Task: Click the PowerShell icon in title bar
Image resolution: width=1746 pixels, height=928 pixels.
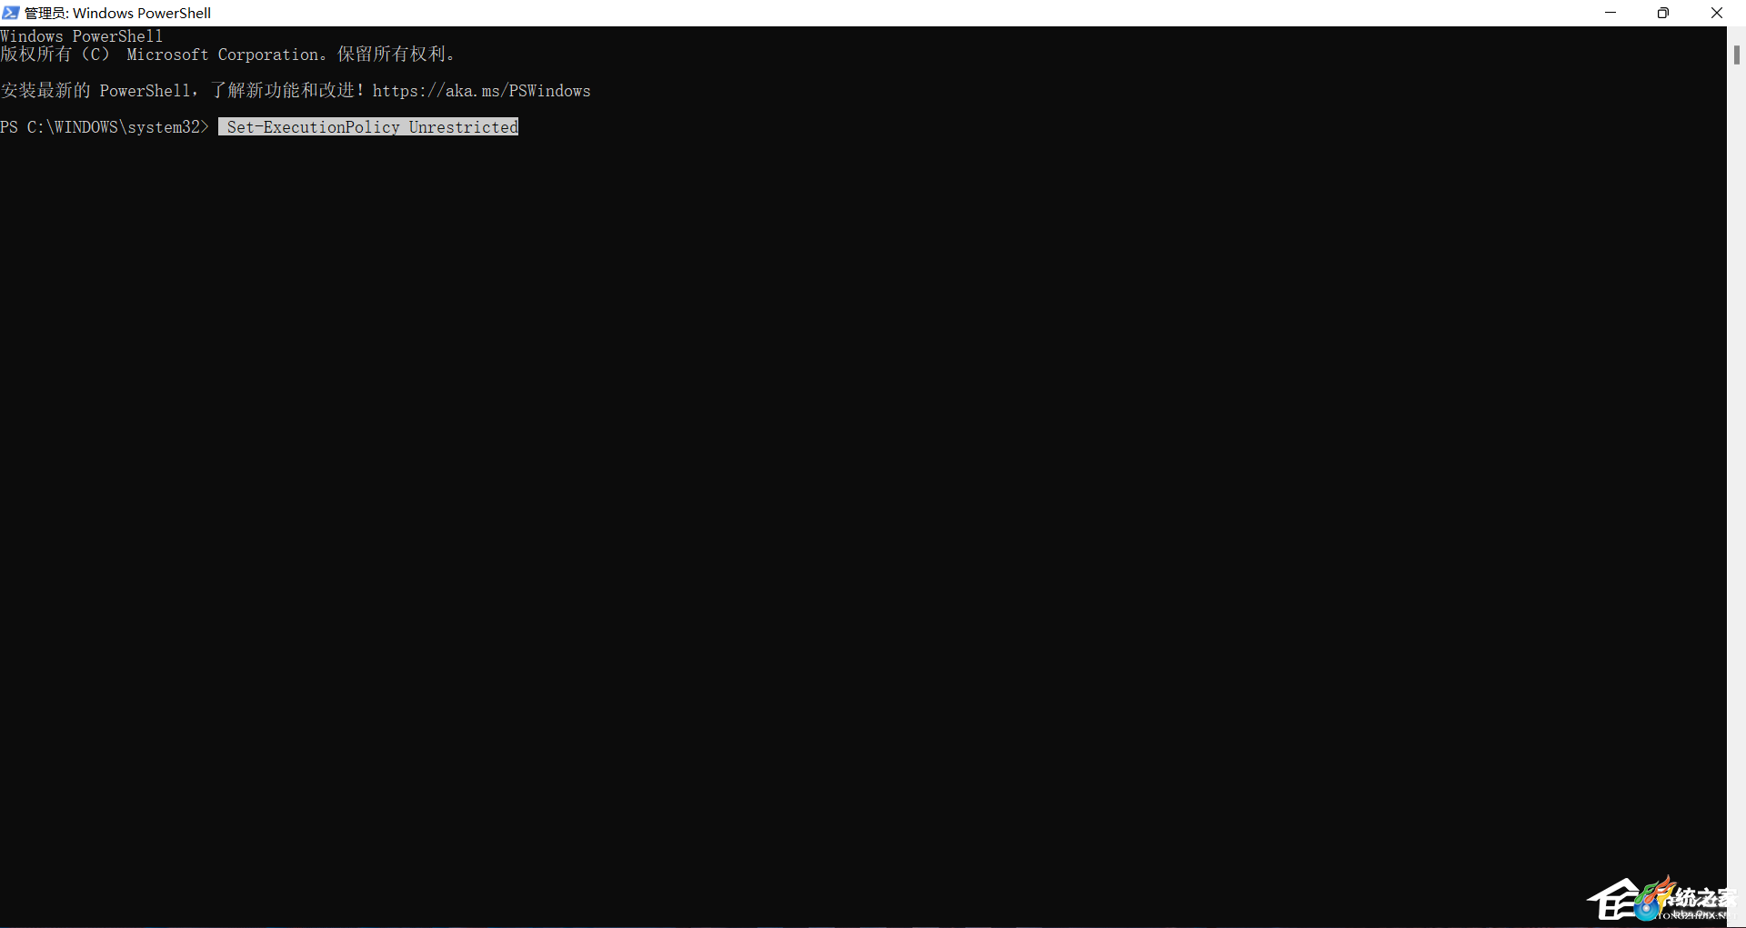Action: (x=11, y=13)
